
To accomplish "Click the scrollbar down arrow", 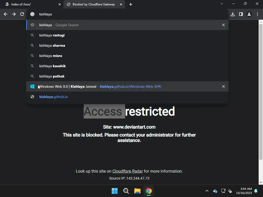I will click(261, 182).
